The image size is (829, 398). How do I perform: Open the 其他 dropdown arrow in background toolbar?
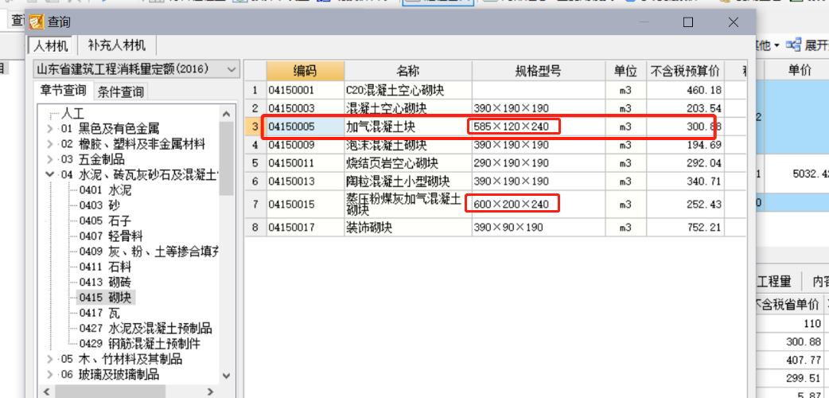776,46
